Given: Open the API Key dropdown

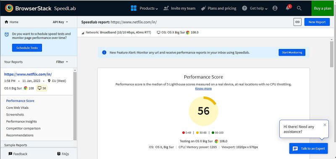Looking at the screenshot, I should [x=60, y=22].
